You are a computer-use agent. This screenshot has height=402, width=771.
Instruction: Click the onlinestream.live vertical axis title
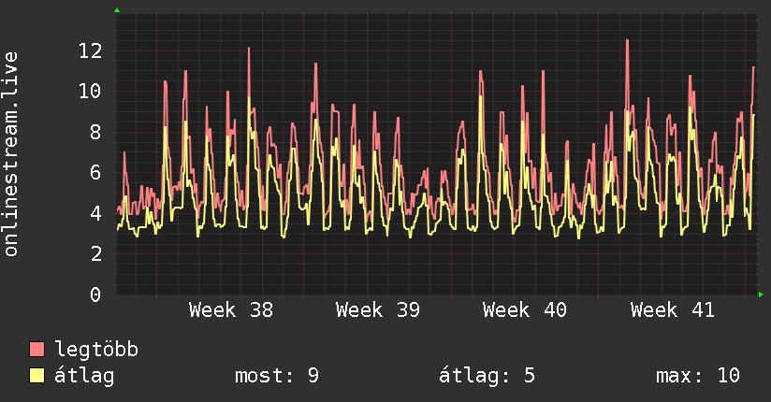click(11, 154)
